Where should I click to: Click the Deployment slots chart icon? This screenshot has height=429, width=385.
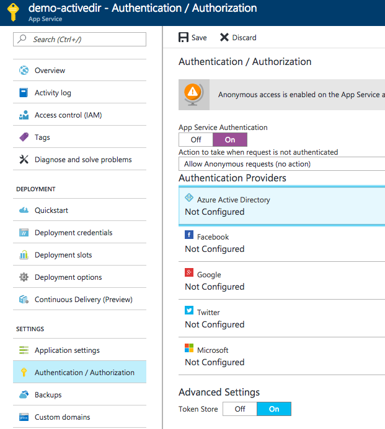coord(24,254)
